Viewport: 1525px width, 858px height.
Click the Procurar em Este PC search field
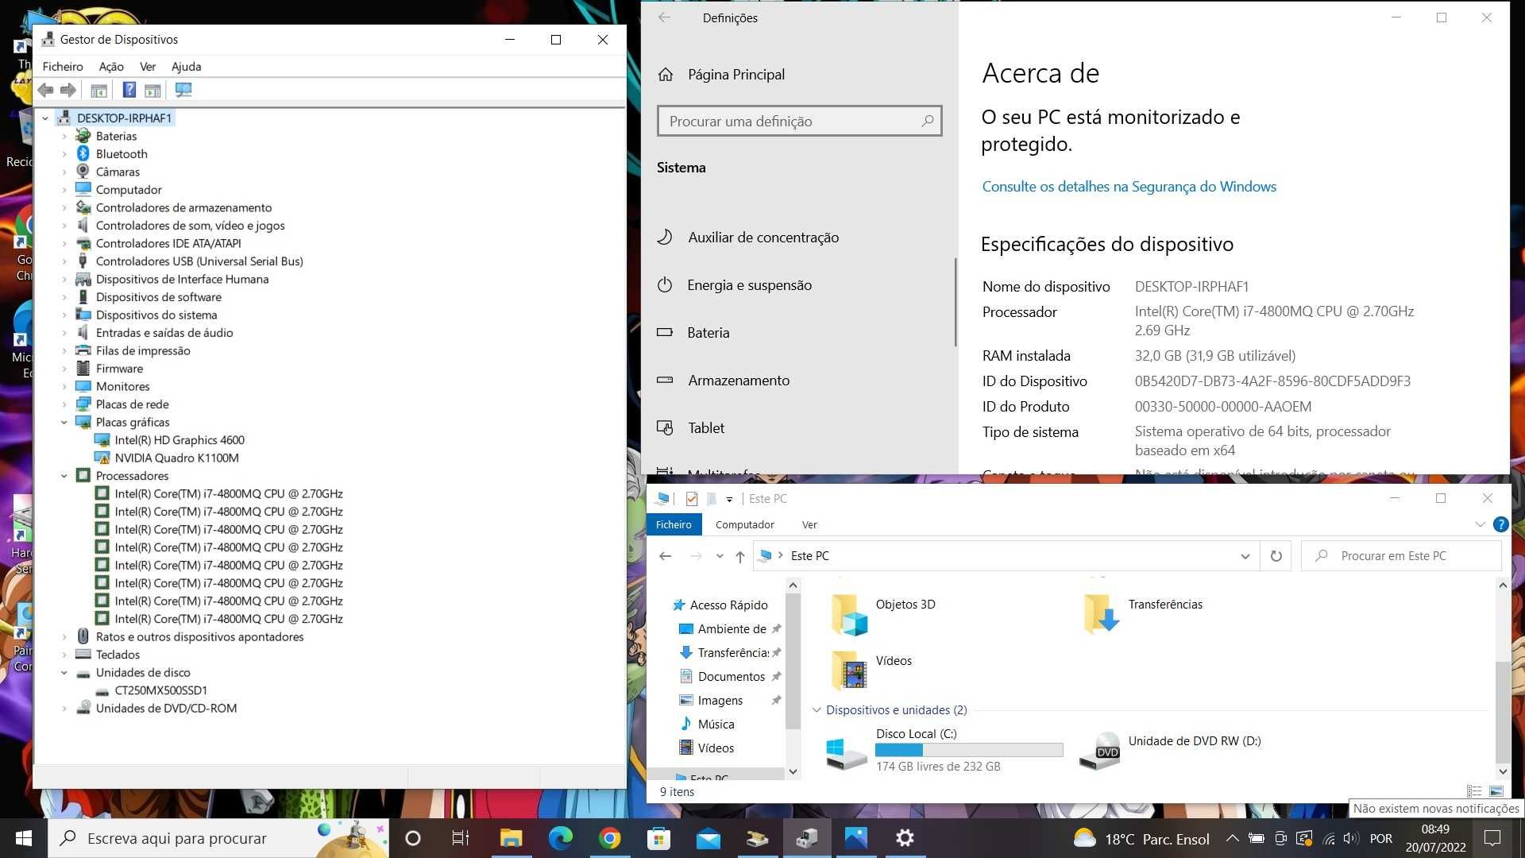pos(1402,556)
